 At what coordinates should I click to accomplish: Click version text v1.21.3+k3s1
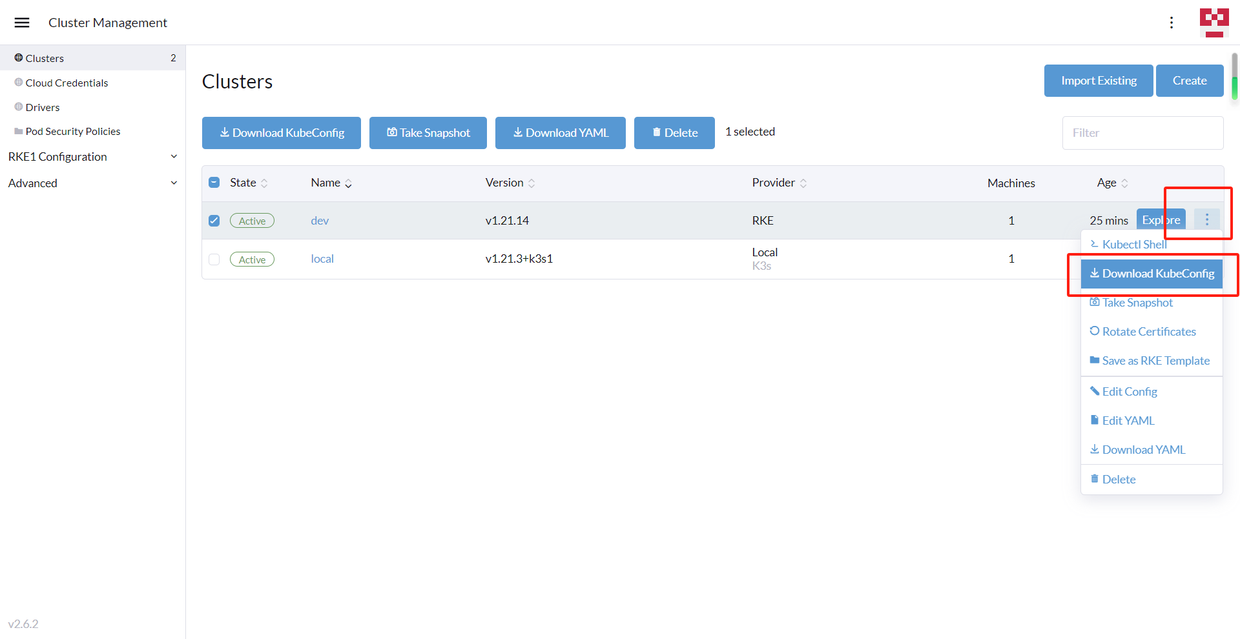(519, 259)
